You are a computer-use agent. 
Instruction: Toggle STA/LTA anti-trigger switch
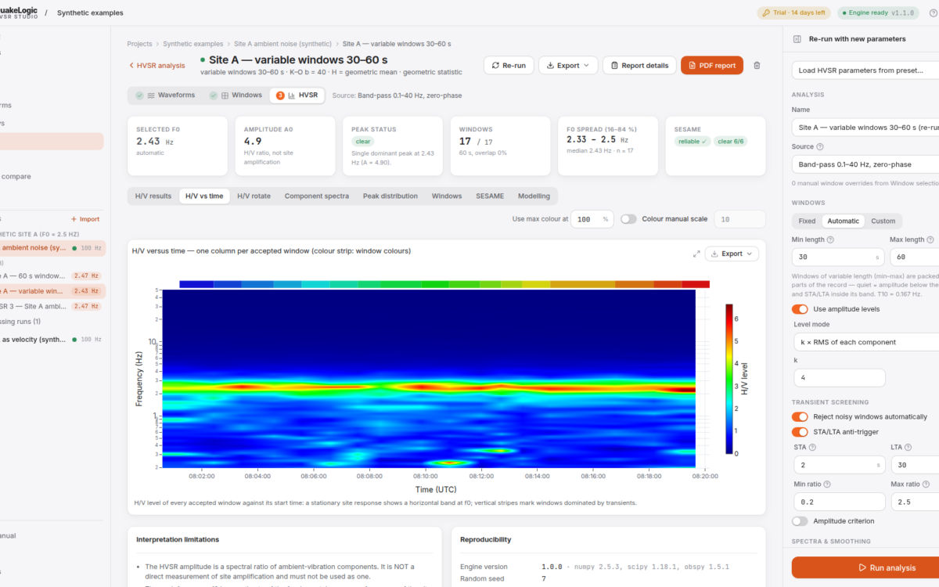[800, 432]
